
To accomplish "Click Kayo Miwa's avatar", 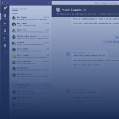I will [14, 31].
